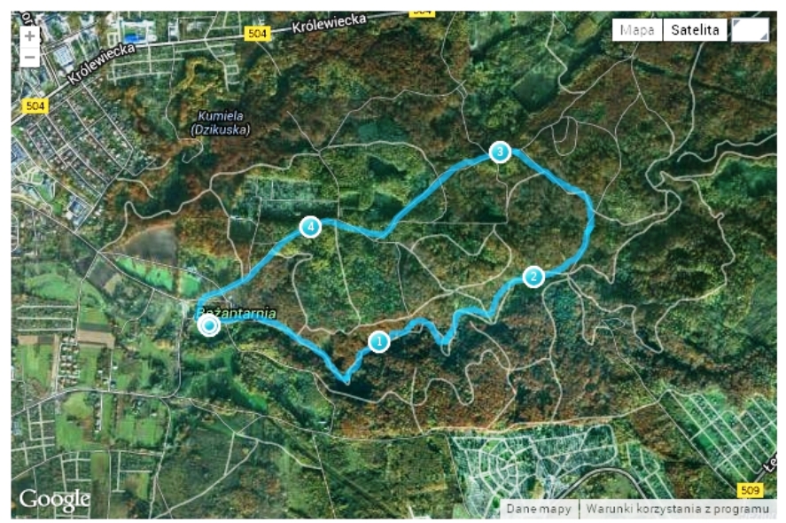Click the route start point marker
Screen dimensions: 786x523
point(208,326)
